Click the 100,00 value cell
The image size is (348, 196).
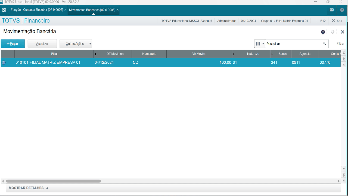pos(199,62)
